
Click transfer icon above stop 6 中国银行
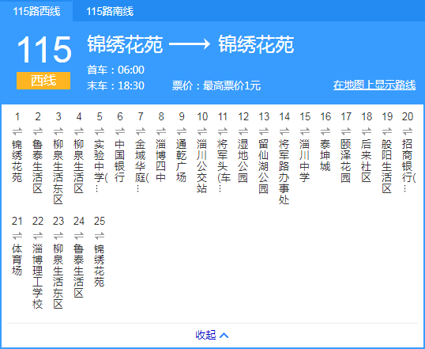point(120,131)
